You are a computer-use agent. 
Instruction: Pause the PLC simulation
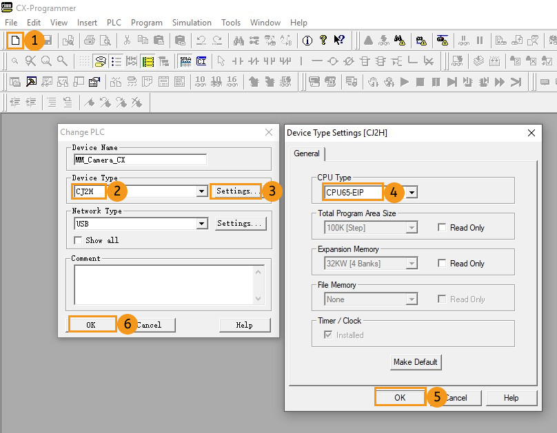tap(436, 81)
